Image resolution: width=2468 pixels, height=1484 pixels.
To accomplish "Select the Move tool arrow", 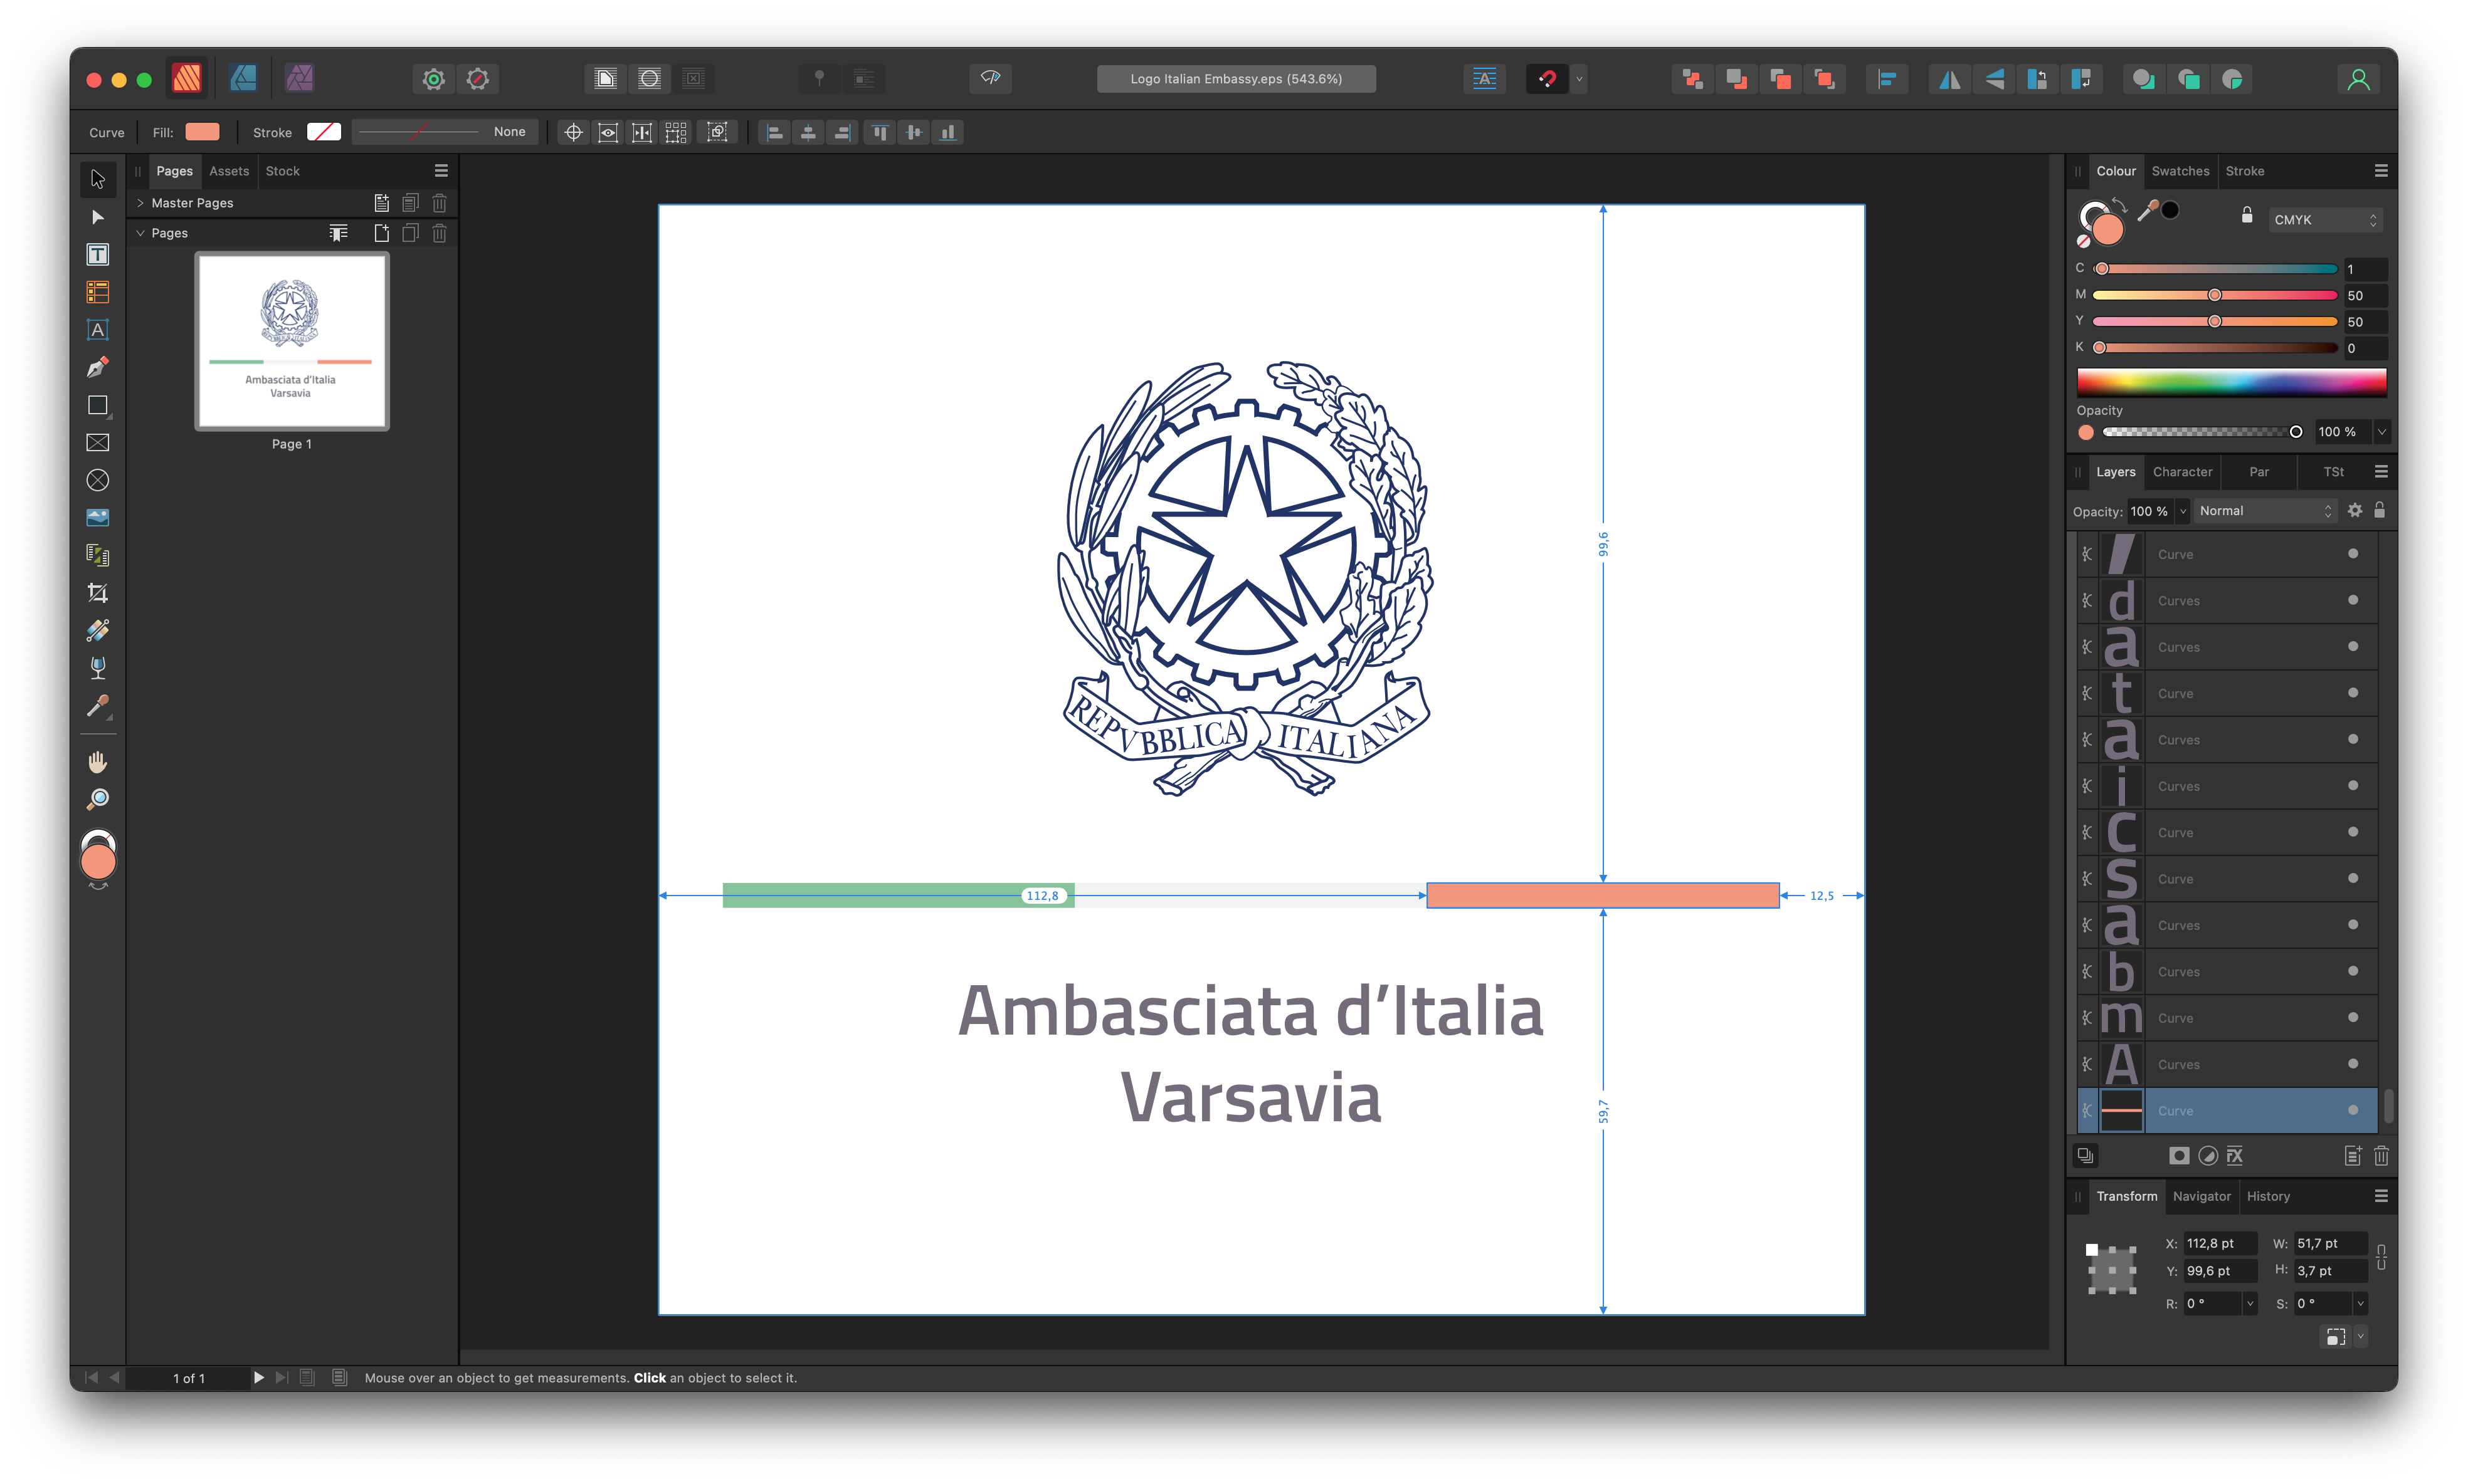I will tap(97, 179).
